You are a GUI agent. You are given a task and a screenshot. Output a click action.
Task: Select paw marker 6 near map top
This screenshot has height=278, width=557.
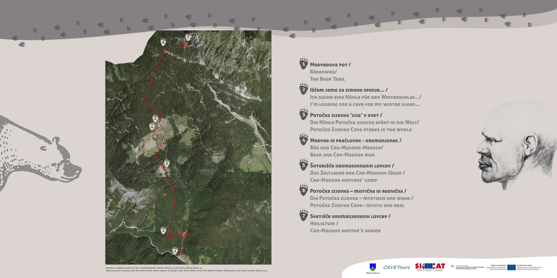(163, 42)
